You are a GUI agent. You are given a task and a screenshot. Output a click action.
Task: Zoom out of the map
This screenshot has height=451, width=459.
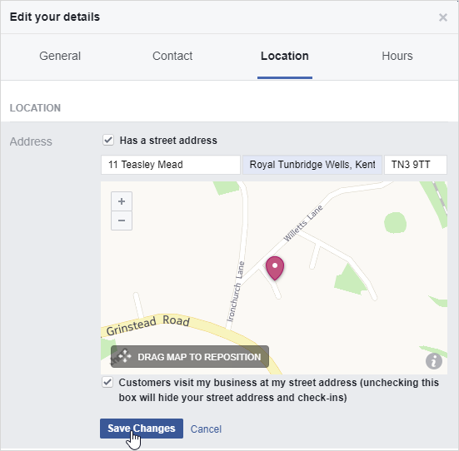coord(122,221)
